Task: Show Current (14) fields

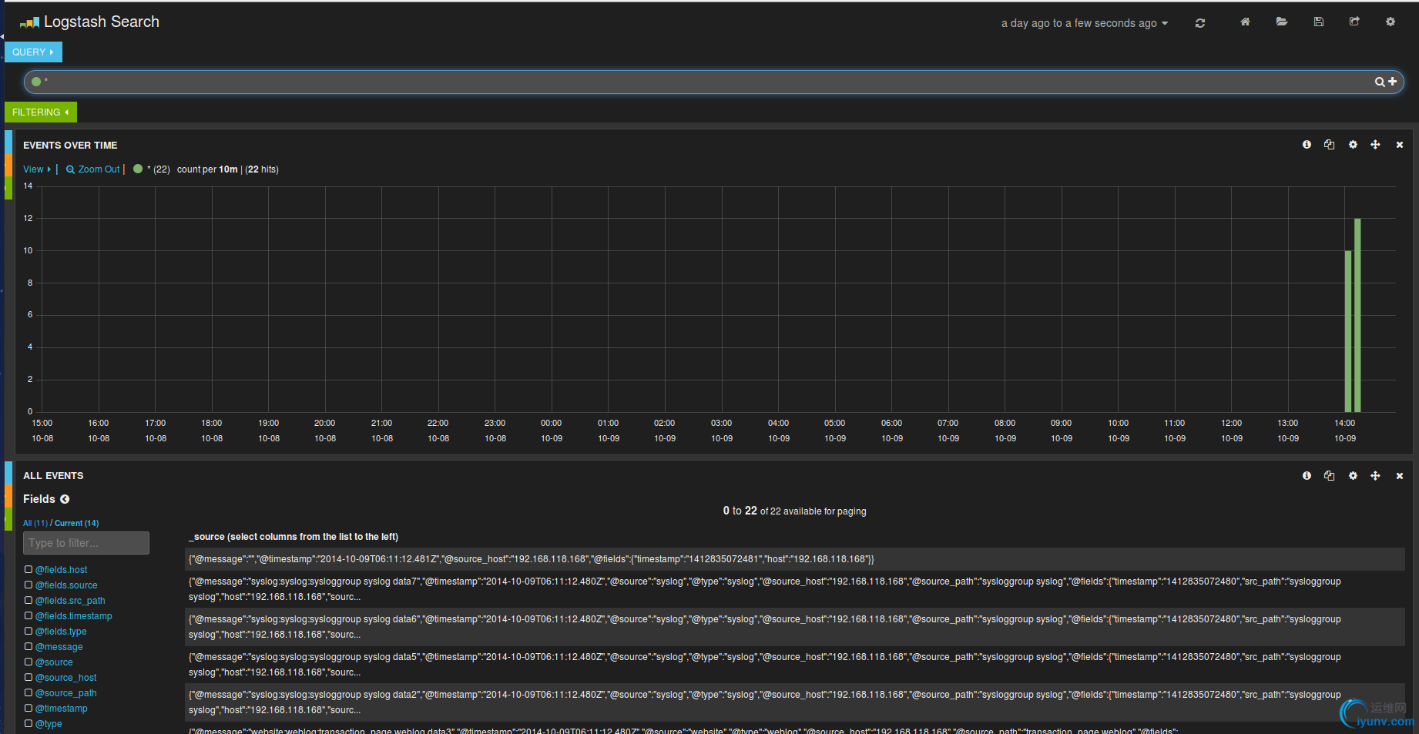Action: (76, 523)
